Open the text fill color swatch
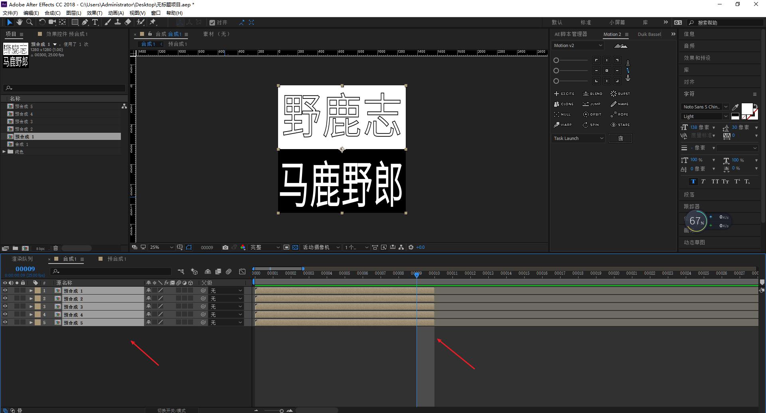The height and width of the screenshot is (413, 766). click(747, 108)
